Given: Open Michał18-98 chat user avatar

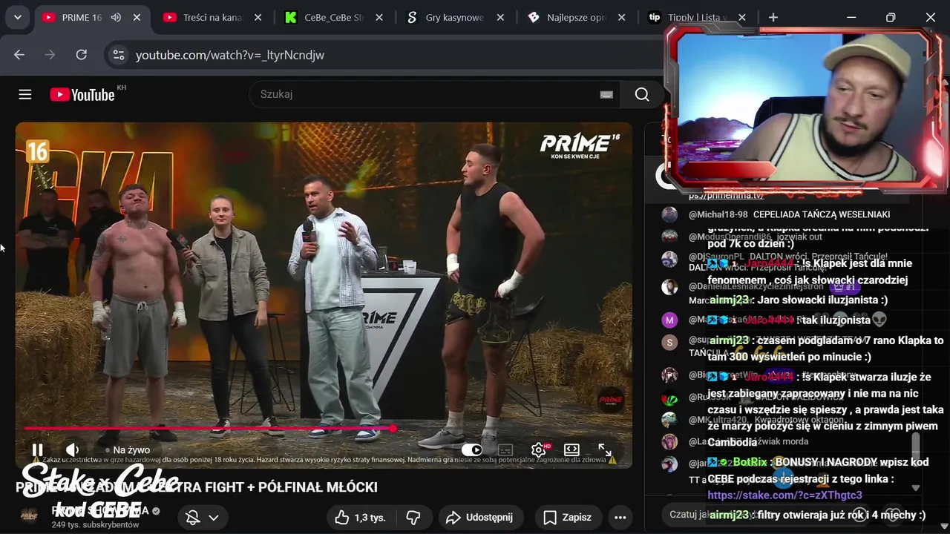Looking at the screenshot, I should (670, 214).
